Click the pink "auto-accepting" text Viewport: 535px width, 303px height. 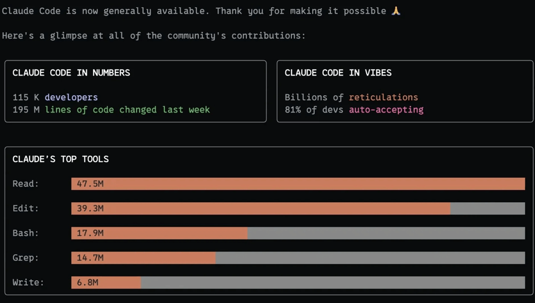coord(386,110)
